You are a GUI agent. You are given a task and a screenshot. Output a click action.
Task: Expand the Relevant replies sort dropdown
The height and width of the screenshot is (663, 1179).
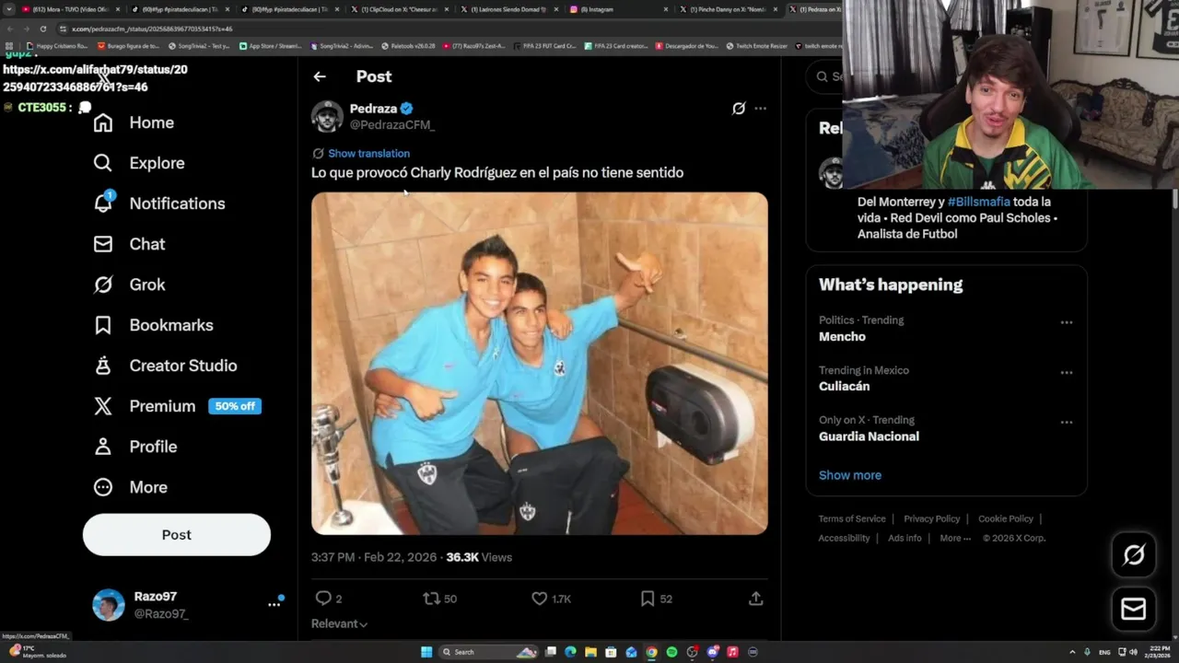(x=340, y=623)
